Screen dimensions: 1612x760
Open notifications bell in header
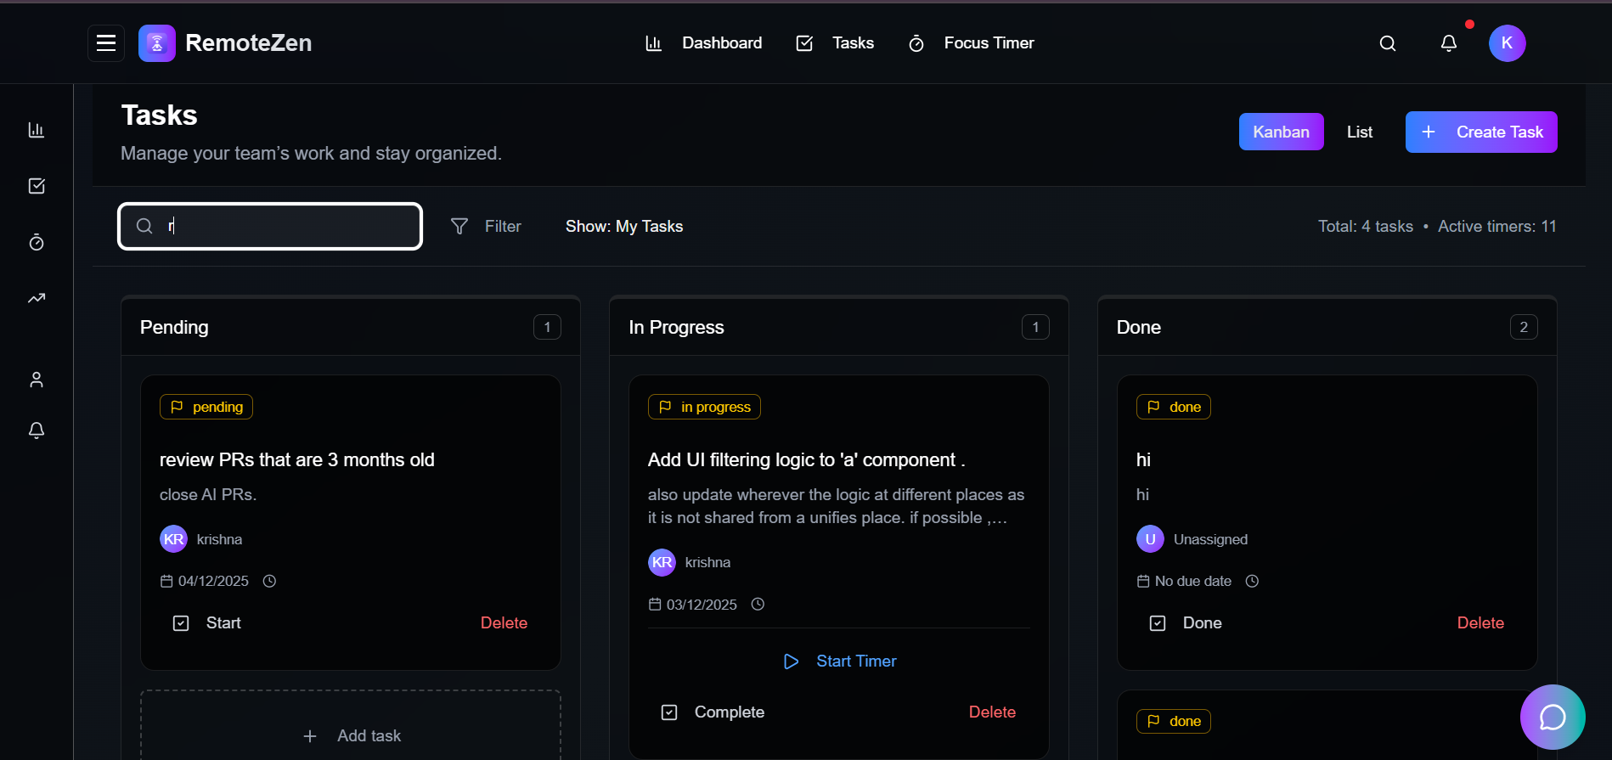pyautogui.click(x=1449, y=43)
